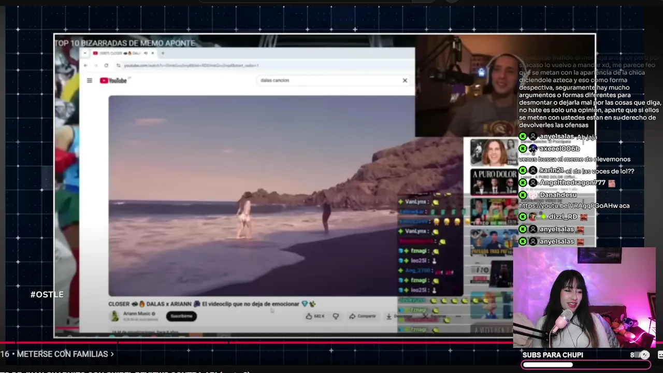Click the black Suscribirme button
The image size is (663, 373).
(x=181, y=315)
